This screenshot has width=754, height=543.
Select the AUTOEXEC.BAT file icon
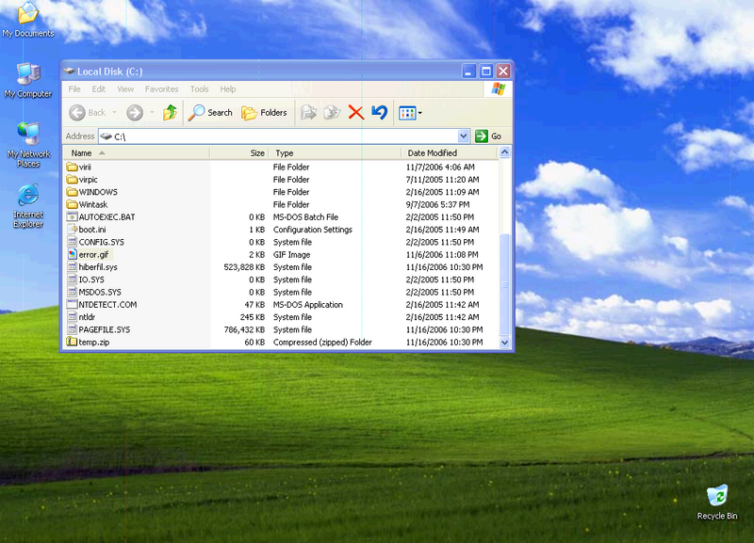[73, 217]
